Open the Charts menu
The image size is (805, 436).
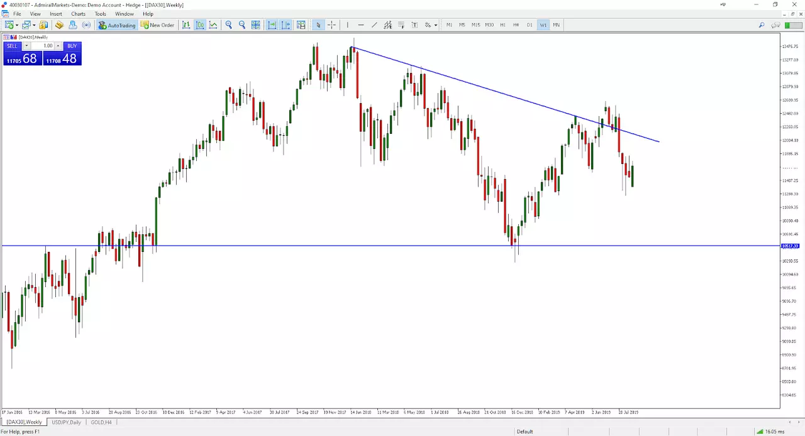tap(78, 14)
